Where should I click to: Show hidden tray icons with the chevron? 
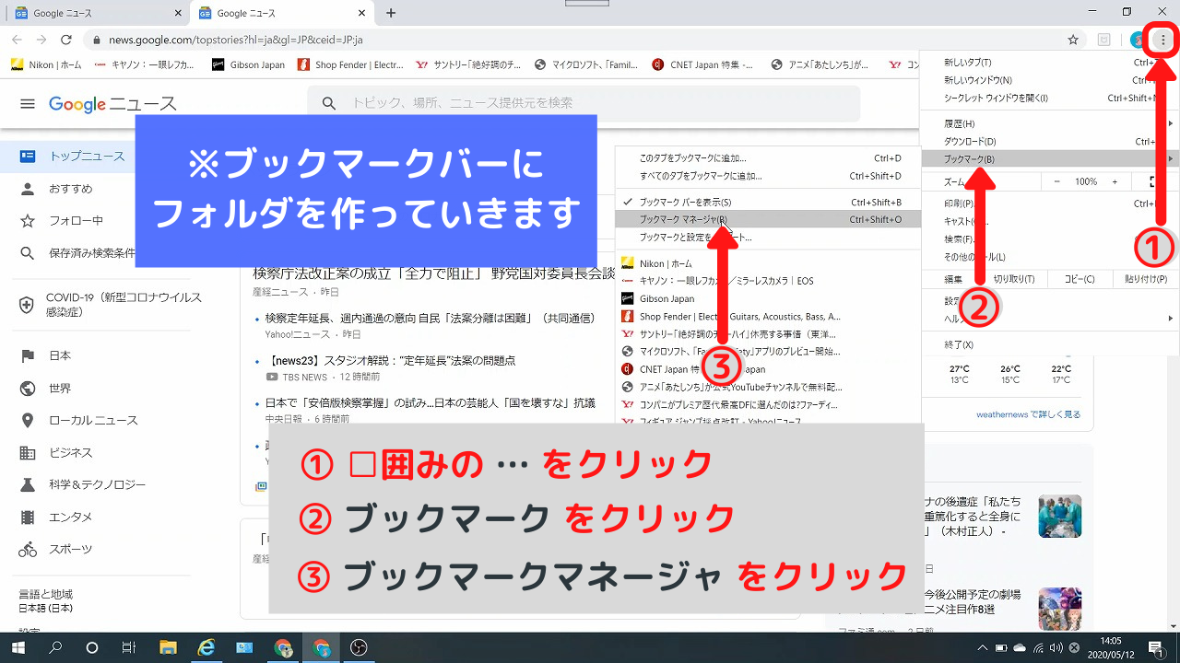[981, 647]
